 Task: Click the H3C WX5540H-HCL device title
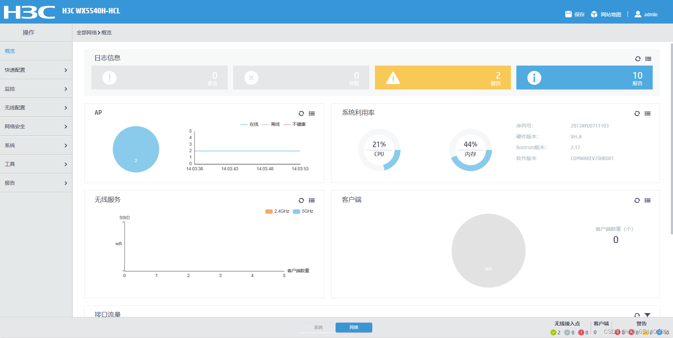[91, 11]
